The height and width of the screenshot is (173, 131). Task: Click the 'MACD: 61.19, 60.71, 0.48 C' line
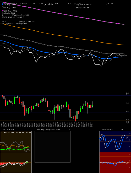(13, 17)
